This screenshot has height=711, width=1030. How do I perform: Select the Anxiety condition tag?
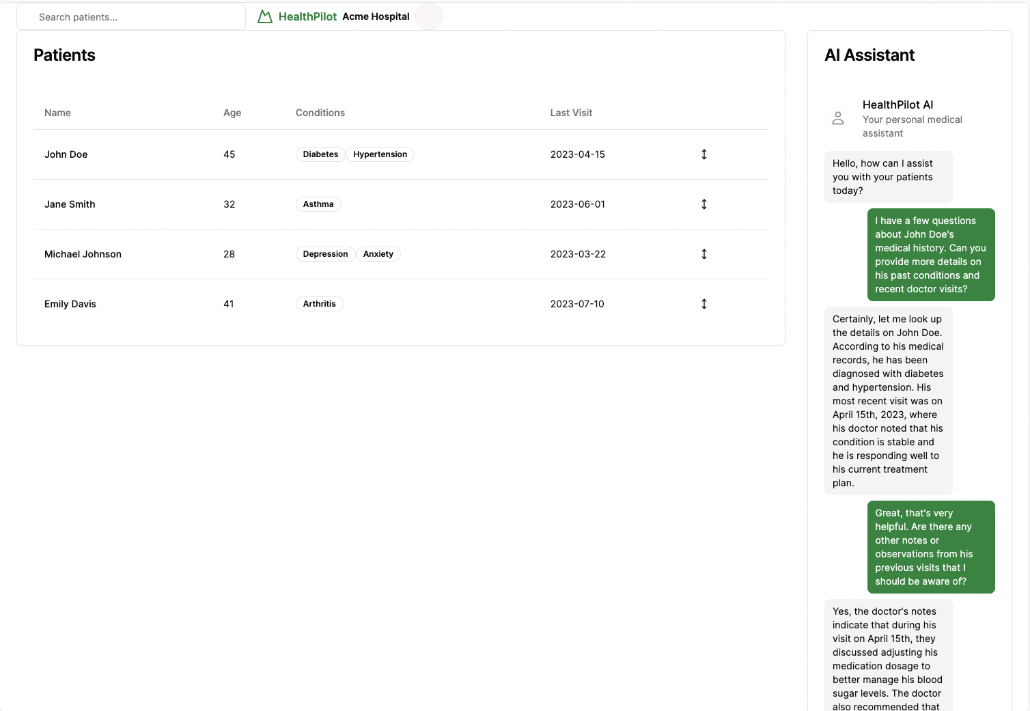[x=378, y=254]
